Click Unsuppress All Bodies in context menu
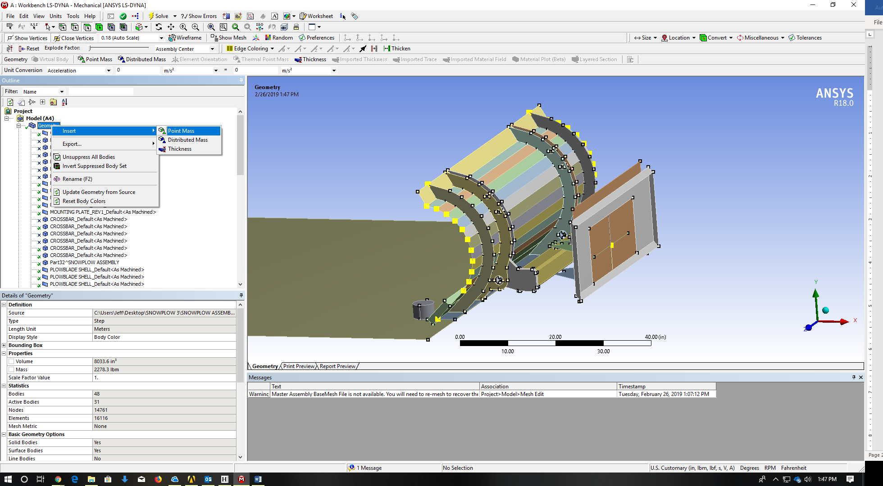This screenshot has height=486, width=883. 89,157
